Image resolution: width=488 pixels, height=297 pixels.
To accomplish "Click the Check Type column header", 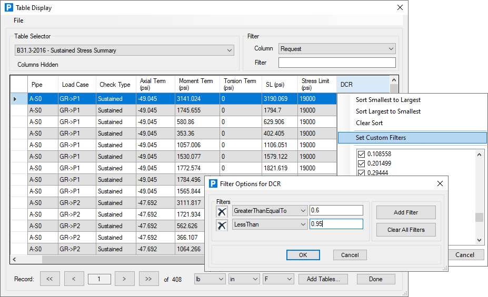I will 116,84.
